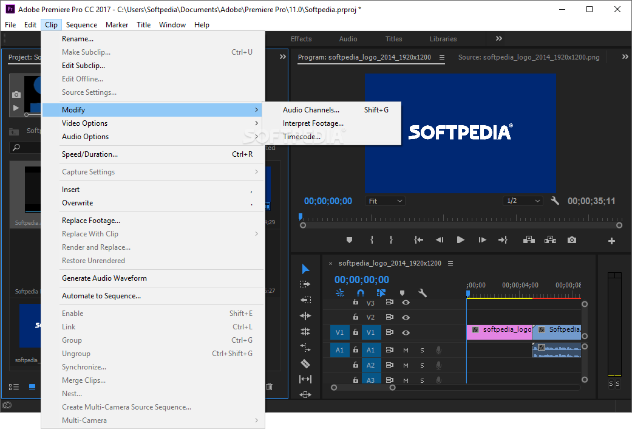Select the Ripple Edit tool
This screenshot has height=429, width=632.
pos(305,315)
